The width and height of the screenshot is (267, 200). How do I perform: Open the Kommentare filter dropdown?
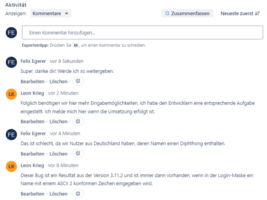point(51,13)
